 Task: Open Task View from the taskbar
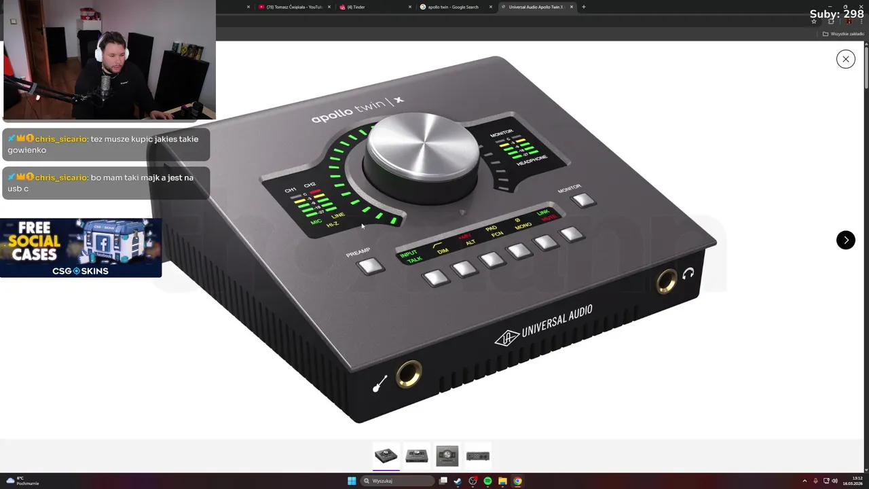(x=443, y=481)
